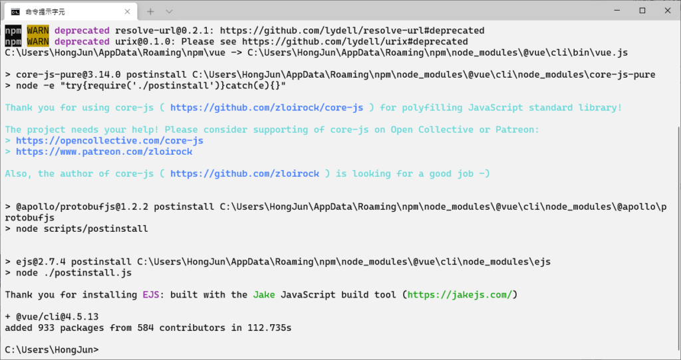Follow the opencollective.com/core-js link
Image resolution: width=681 pixels, height=360 pixels.
[x=110, y=141]
